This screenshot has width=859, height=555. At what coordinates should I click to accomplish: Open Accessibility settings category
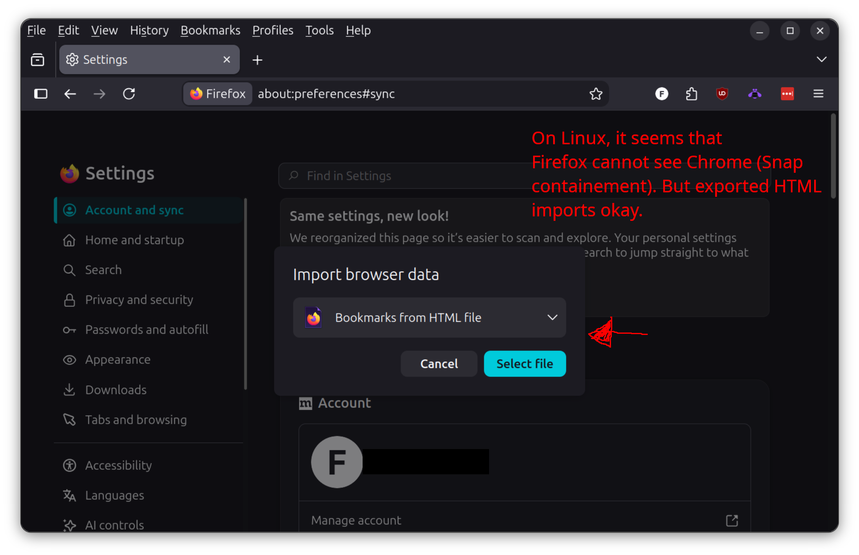tap(148, 465)
